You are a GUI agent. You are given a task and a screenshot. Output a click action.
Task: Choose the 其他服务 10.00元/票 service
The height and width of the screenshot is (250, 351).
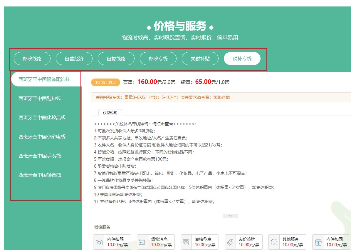coord(288,242)
